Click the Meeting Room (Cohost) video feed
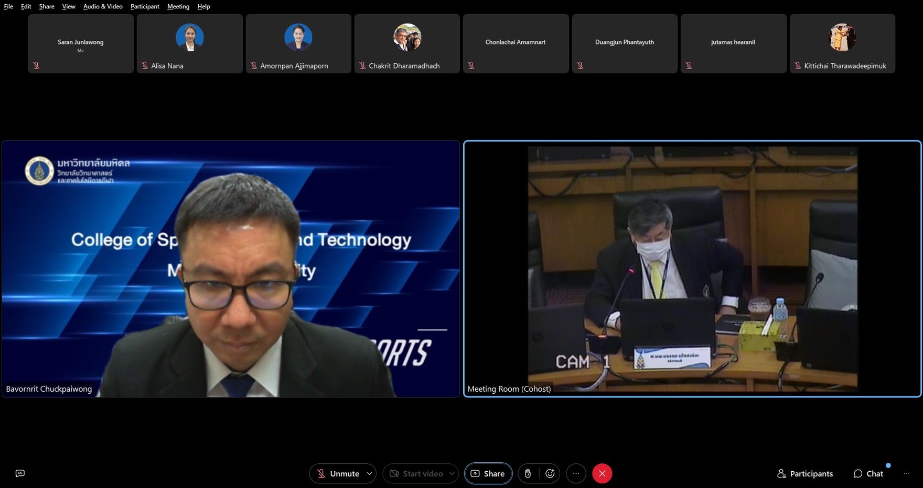Viewport: 923px width, 488px height. 692,269
